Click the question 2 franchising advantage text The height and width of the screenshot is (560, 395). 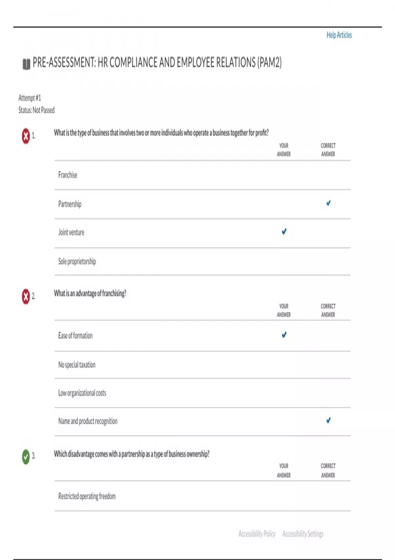[x=90, y=293]
